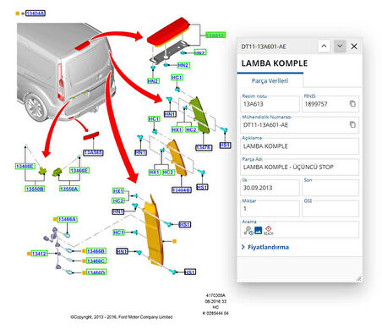Copy the engineering number DT11-13A601-AE

coord(352,124)
